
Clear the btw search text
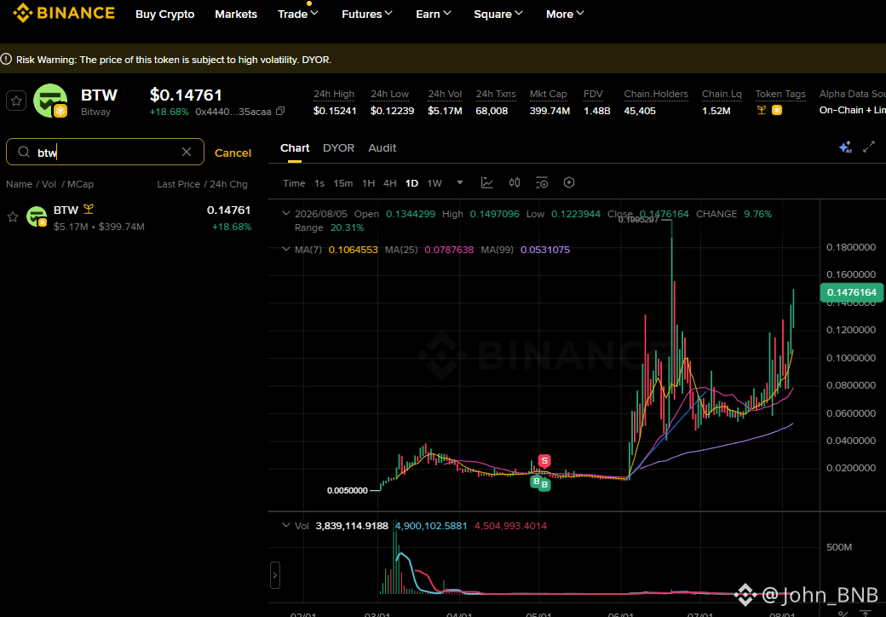tap(187, 152)
